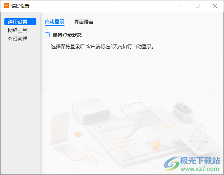Select 通用设置 in the sidebar
Screen dimensions: 224x175
pyautogui.click(x=20, y=22)
